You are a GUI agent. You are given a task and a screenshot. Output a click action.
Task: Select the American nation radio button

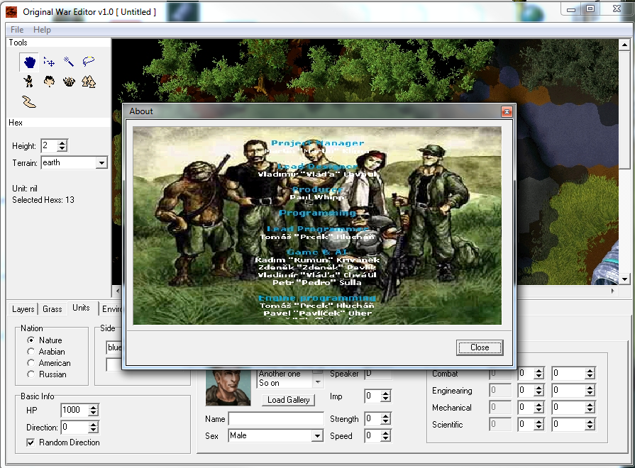point(31,363)
